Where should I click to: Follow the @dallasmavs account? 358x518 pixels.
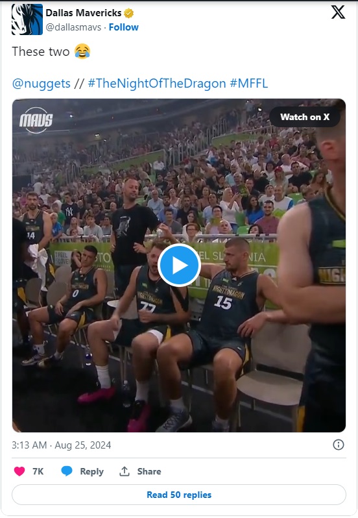tap(123, 27)
